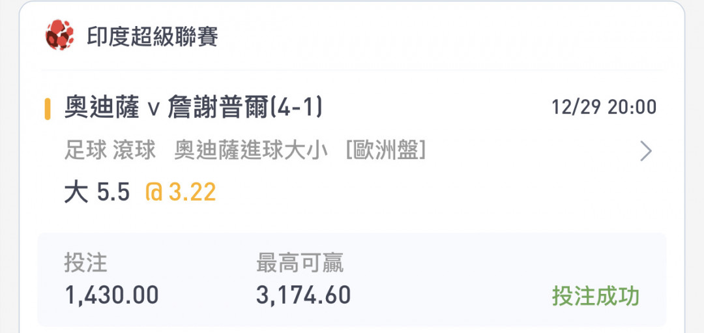Select the 奧迪薩 v 詹謝普爾(4-1) match title

(x=193, y=109)
